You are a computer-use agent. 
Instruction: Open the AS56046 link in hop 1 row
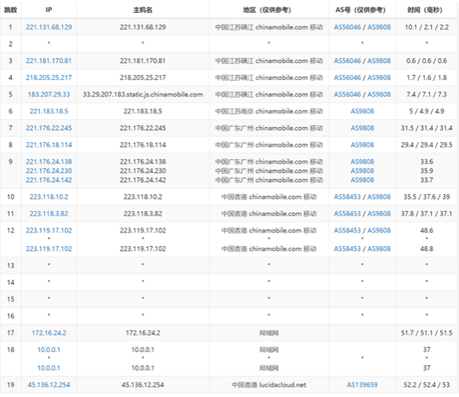click(347, 27)
